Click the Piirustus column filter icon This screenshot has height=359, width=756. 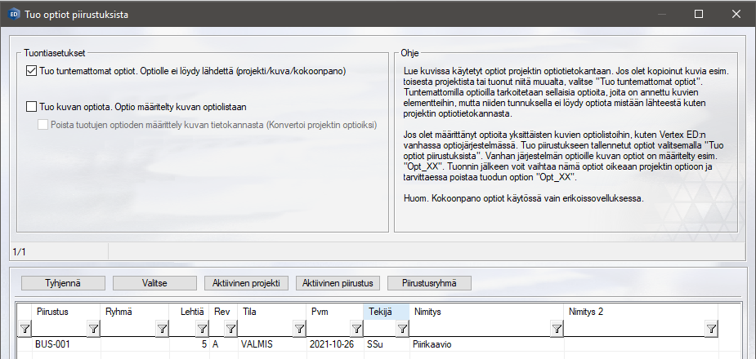click(93, 328)
